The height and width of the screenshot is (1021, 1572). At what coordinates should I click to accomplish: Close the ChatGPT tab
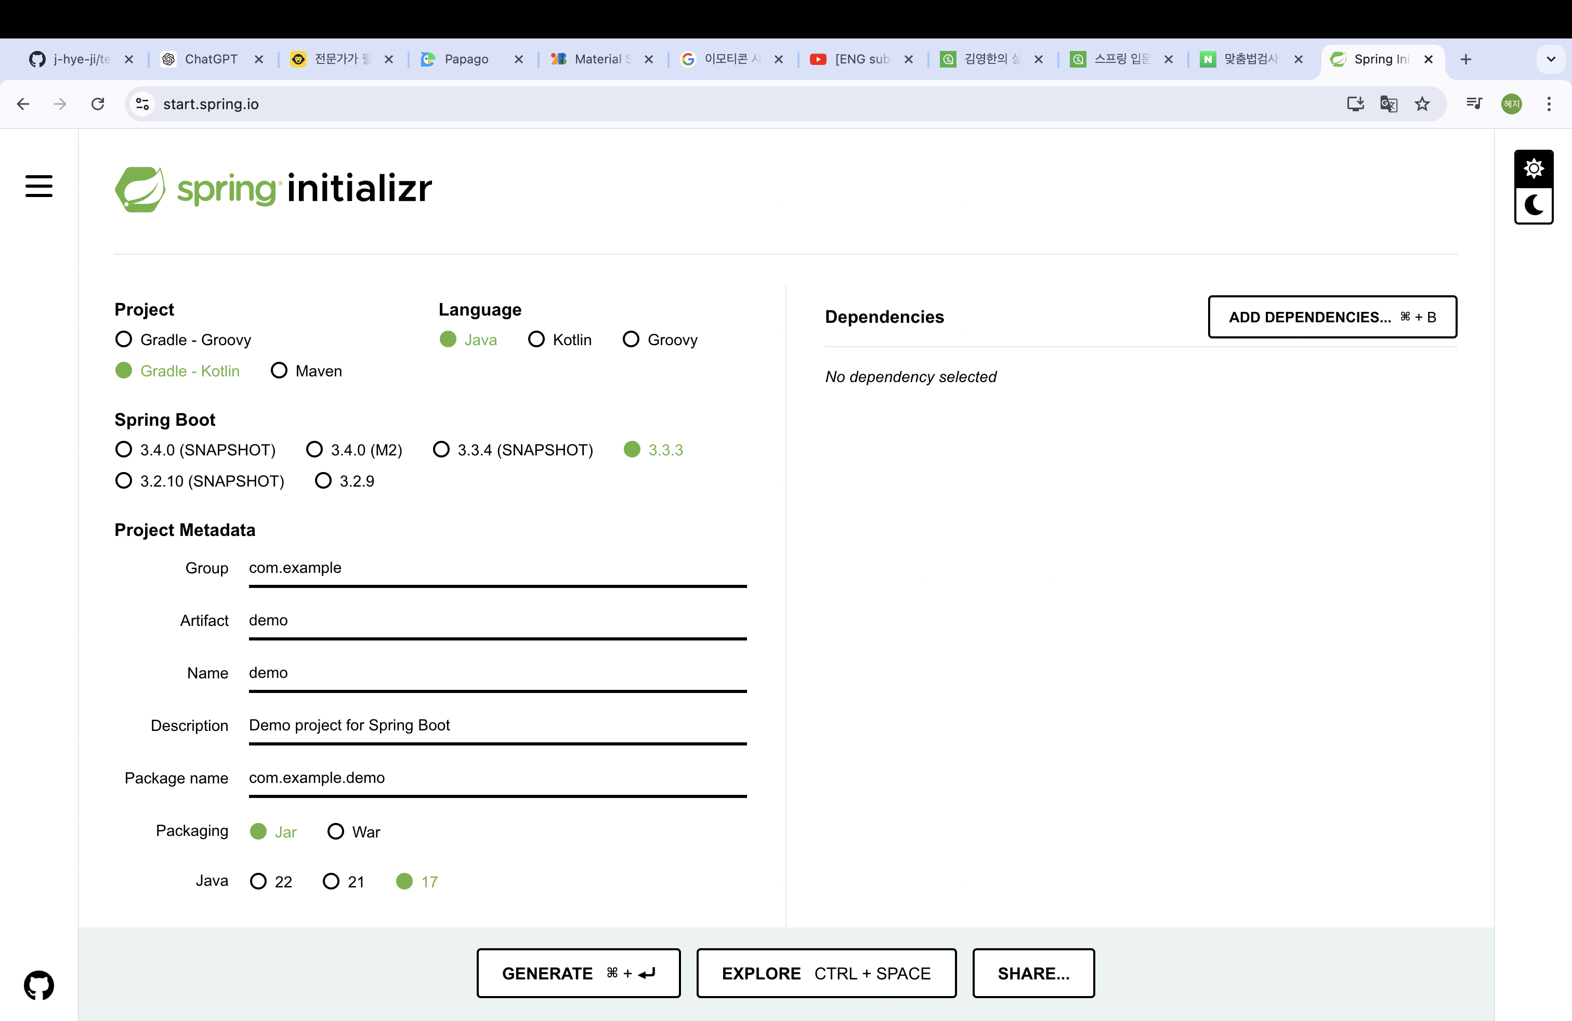tap(259, 59)
